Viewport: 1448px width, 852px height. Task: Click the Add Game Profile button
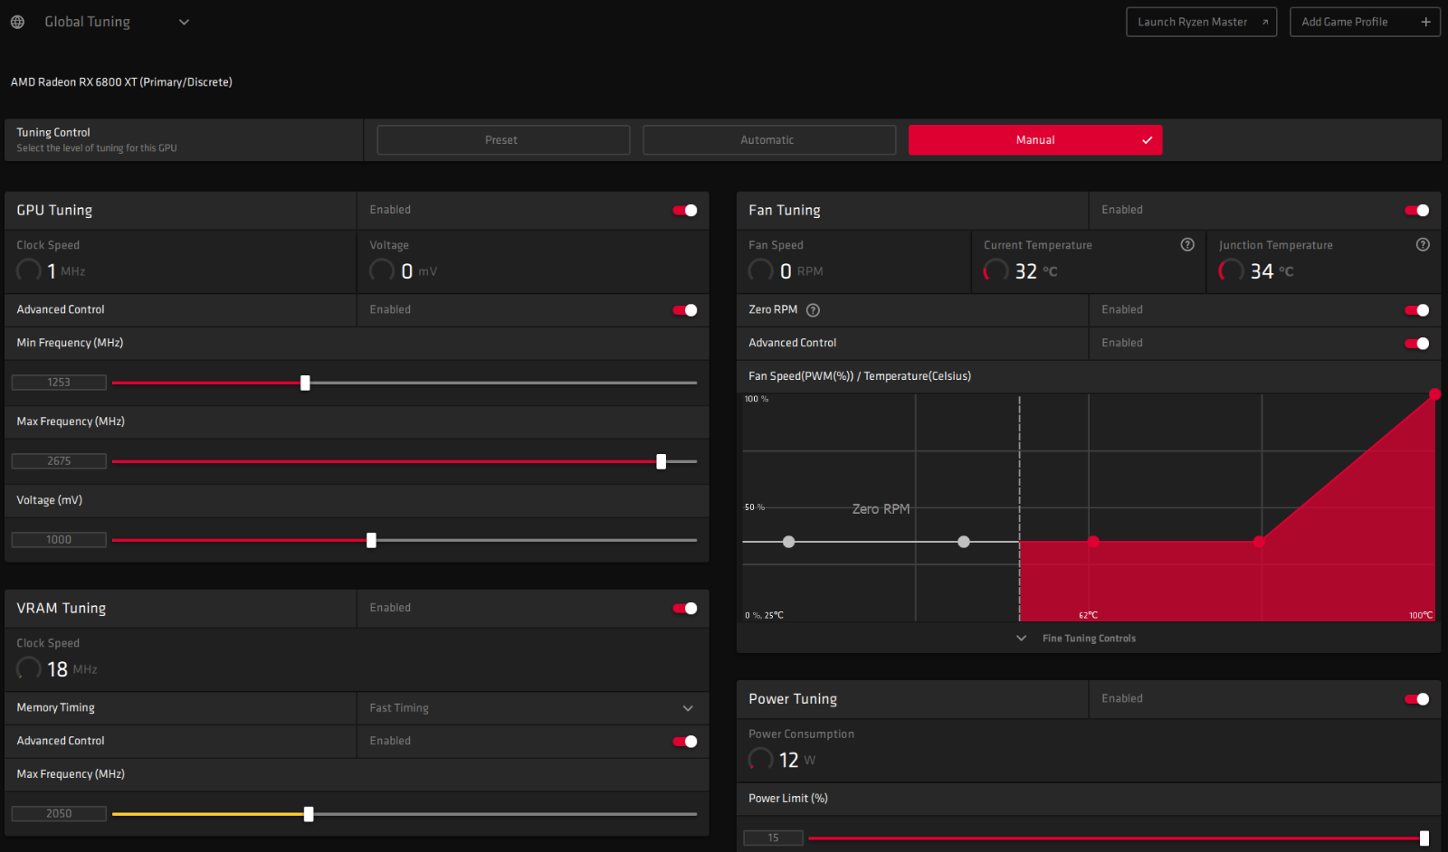click(x=1364, y=22)
